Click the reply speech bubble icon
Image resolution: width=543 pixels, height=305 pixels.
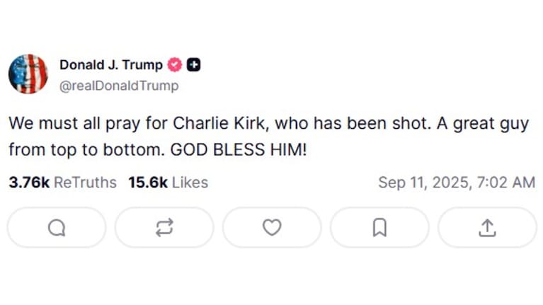[57, 227]
